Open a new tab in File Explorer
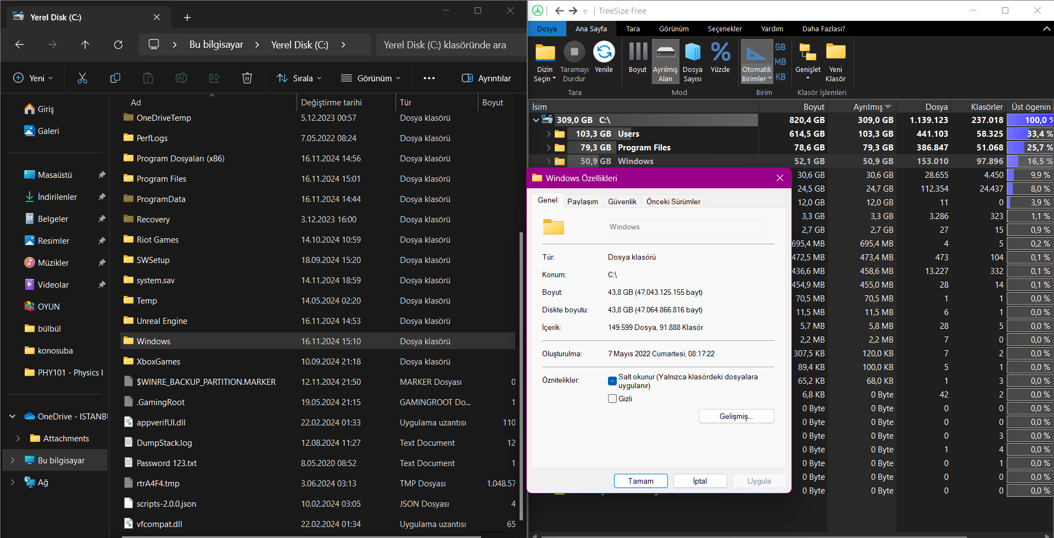 coord(187,18)
